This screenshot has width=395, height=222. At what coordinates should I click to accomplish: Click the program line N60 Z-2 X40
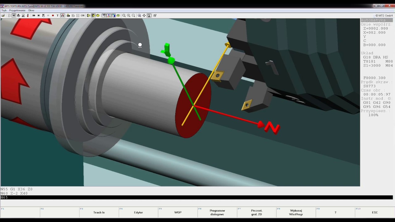point(14,193)
